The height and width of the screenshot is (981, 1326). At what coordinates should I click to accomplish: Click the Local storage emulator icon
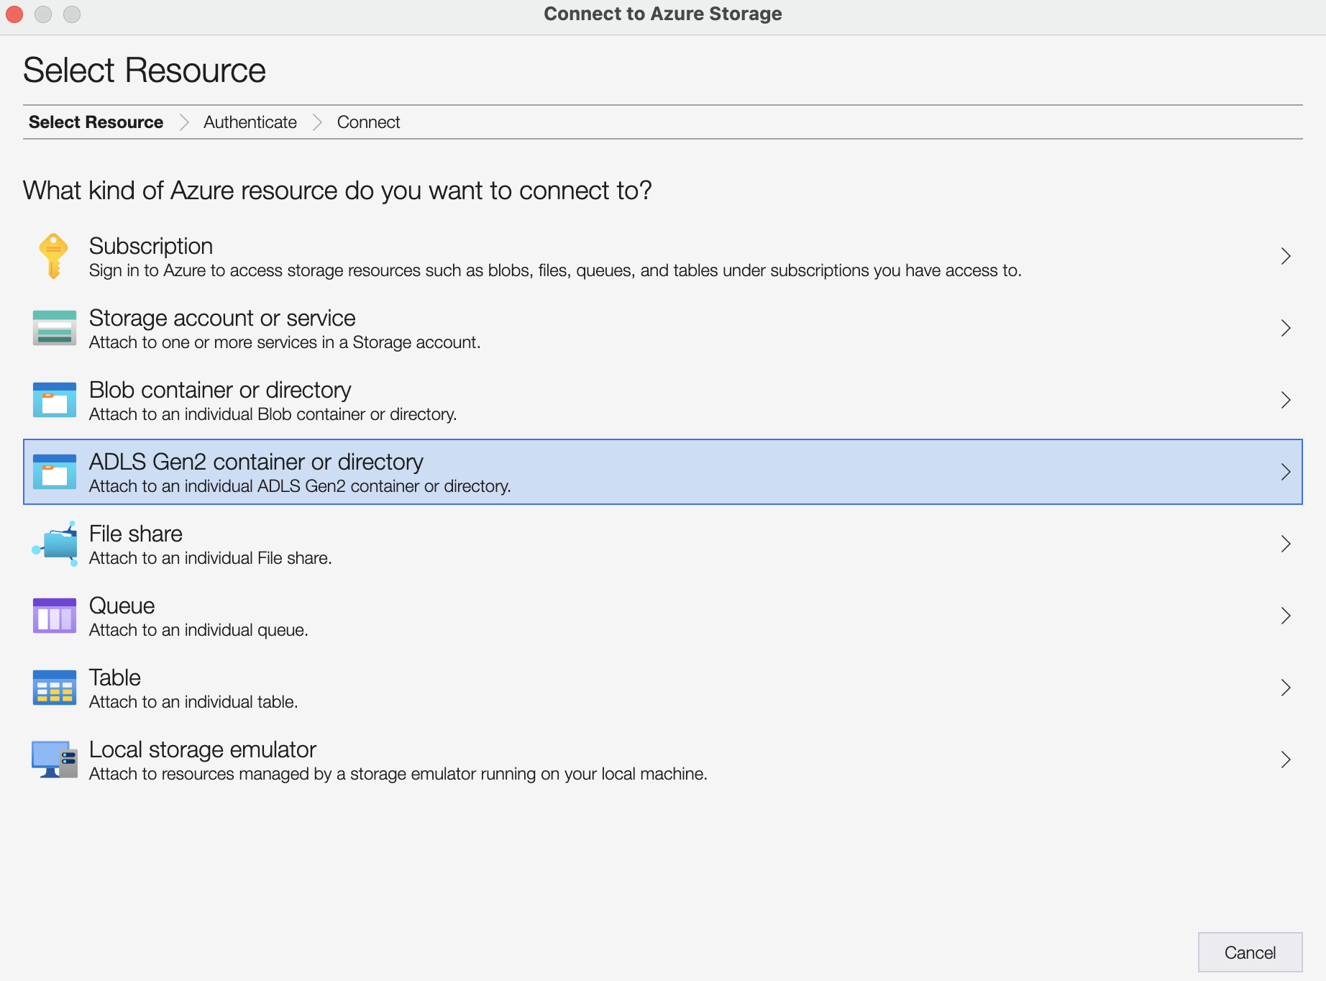click(x=54, y=759)
